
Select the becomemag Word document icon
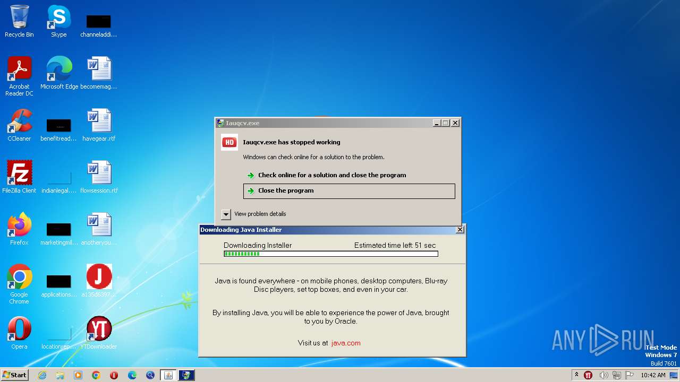tap(99, 73)
